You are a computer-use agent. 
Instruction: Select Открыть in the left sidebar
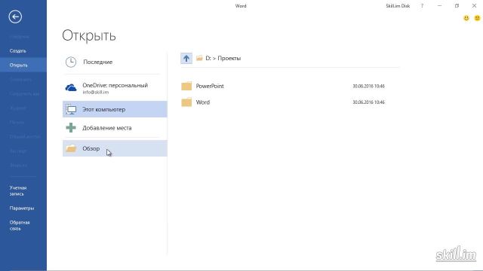(23, 65)
